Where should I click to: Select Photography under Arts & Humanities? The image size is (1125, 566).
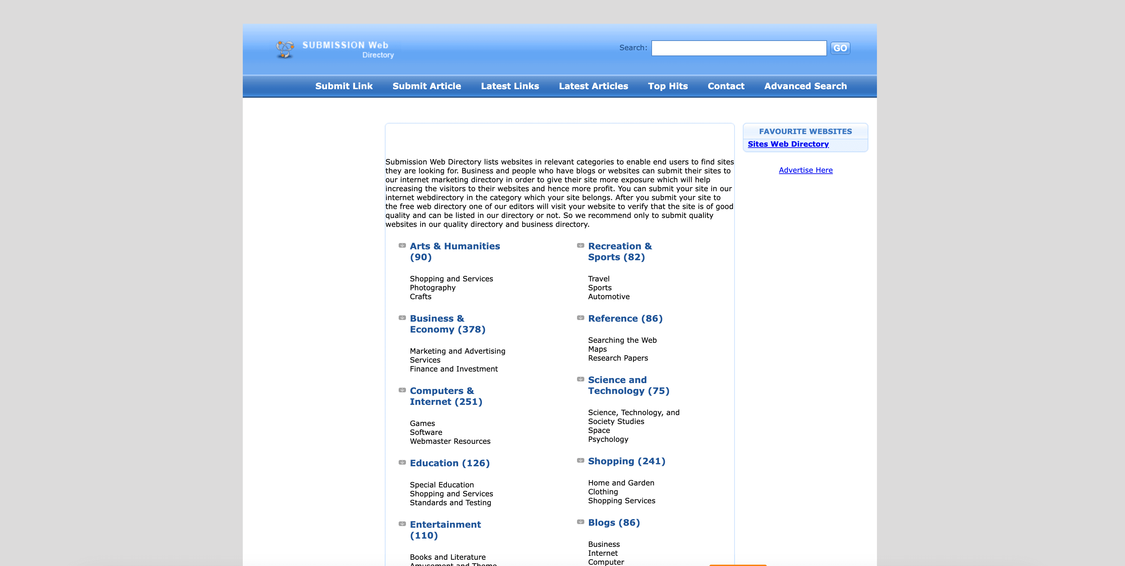432,288
